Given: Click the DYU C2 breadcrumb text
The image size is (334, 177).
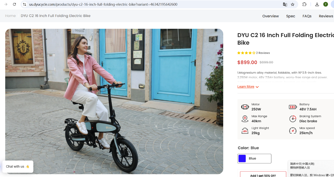Looking at the screenshot, I should click(x=56, y=16).
